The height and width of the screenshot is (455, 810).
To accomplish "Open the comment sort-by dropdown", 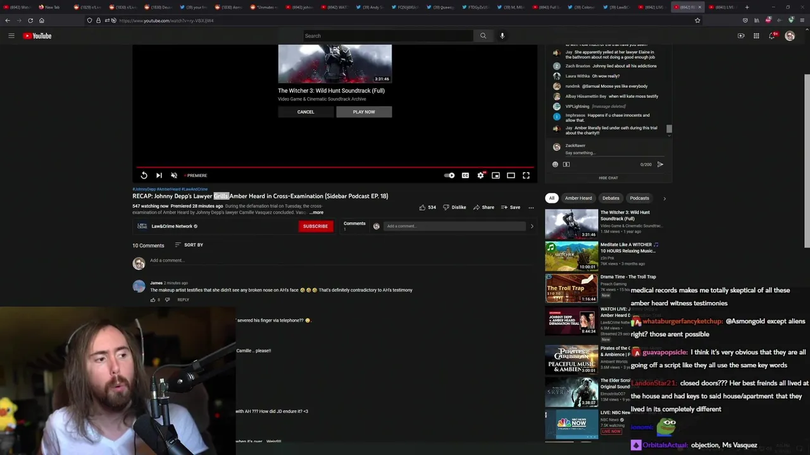I will (x=189, y=245).
